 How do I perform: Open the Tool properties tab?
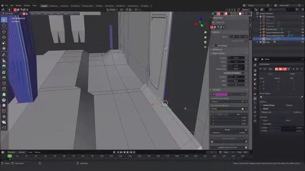click(x=255, y=65)
